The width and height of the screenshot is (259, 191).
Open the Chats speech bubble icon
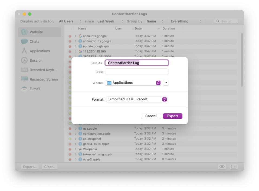[x=24, y=41]
